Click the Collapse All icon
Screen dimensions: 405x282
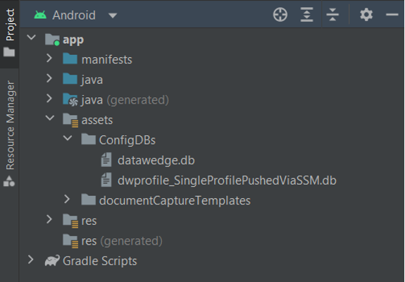[x=332, y=15]
